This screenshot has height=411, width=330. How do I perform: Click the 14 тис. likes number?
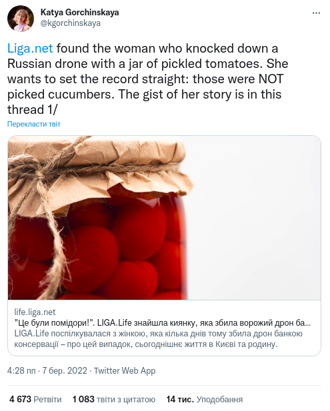pyautogui.click(x=180, y=400)
